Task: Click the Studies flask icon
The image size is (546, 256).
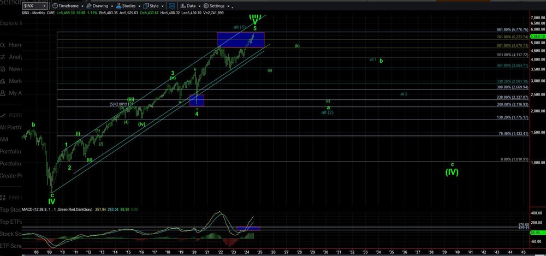Action: coord(118,6)
